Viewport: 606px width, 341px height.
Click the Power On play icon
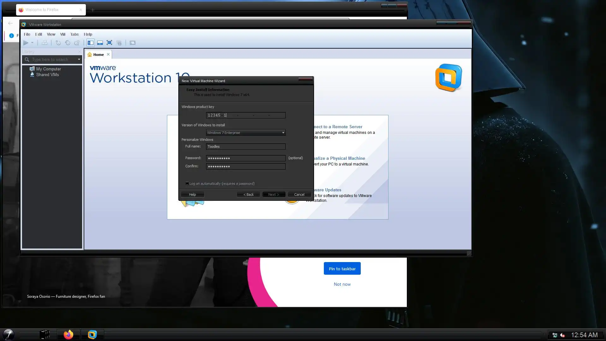[x=26, y=43]
